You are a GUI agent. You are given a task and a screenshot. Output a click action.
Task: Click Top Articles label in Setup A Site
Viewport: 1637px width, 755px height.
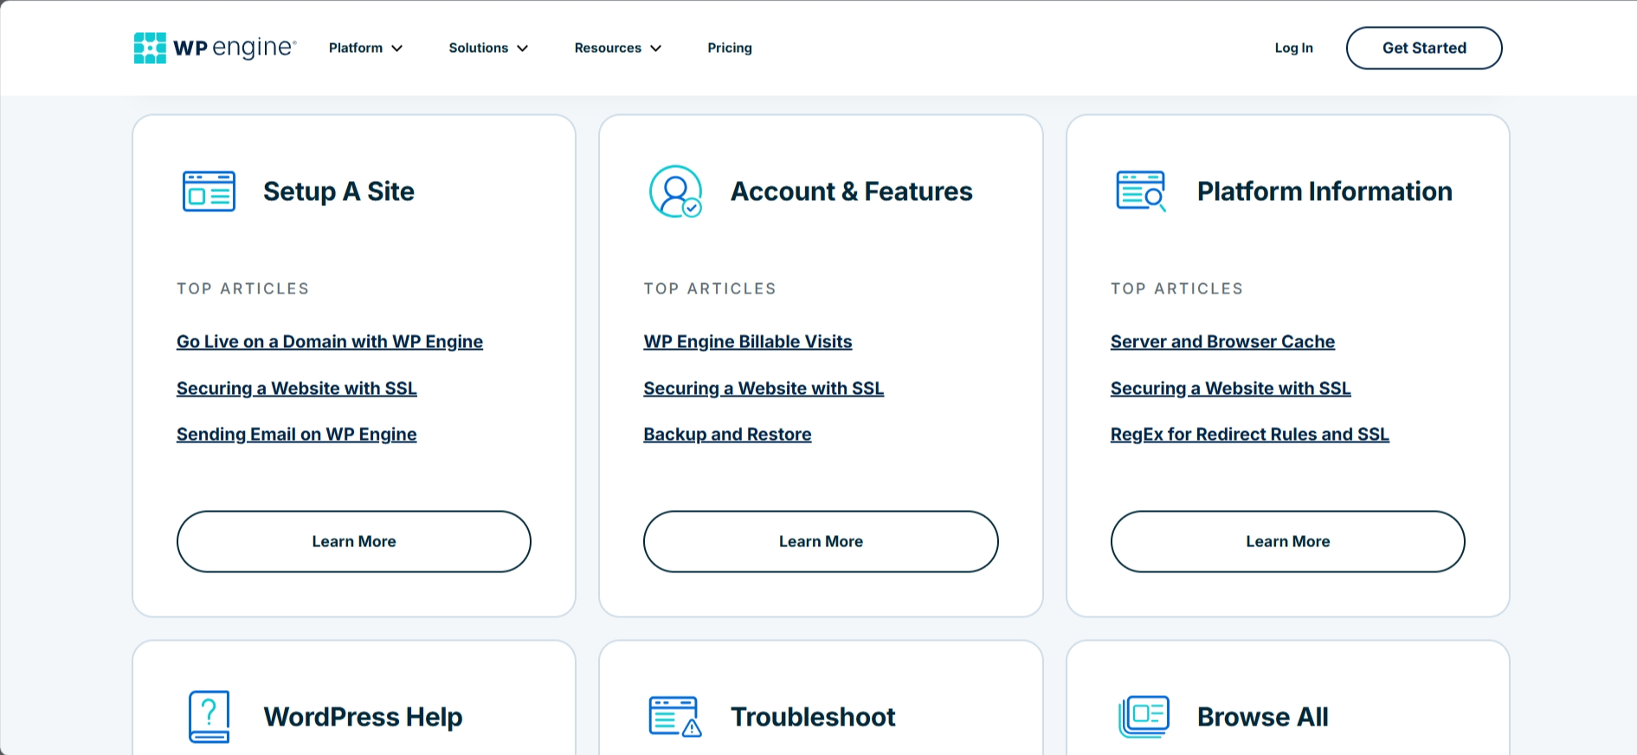click(243, 288)
